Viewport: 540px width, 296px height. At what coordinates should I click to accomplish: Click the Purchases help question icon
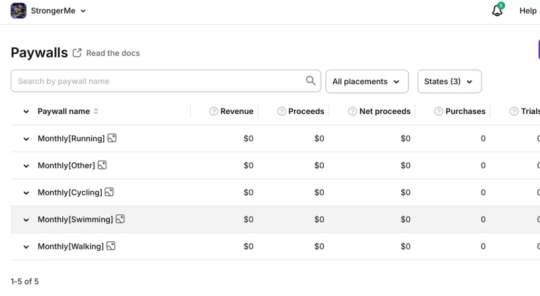(438, 111)
